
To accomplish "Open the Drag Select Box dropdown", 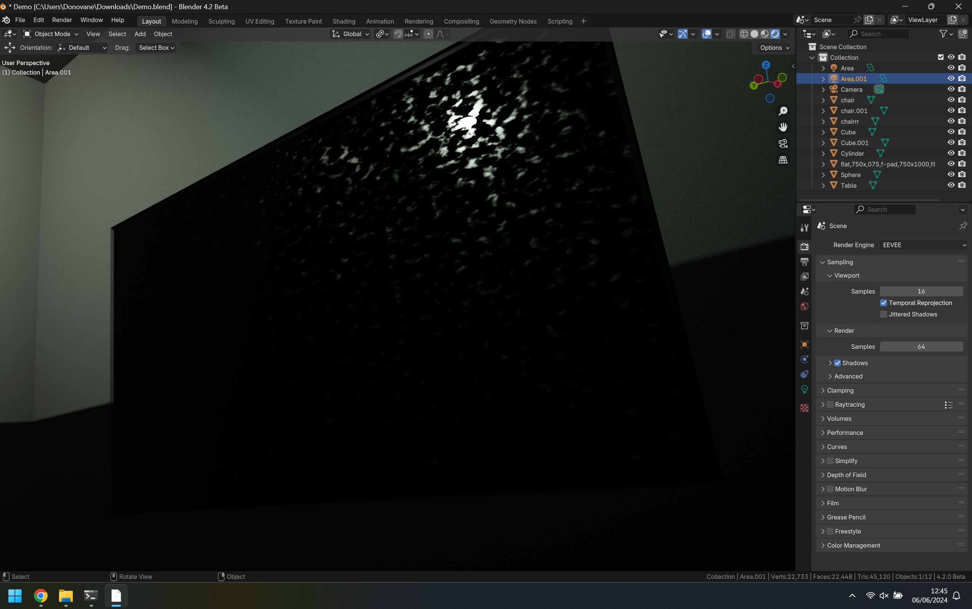I will click(x=156, y=48).
